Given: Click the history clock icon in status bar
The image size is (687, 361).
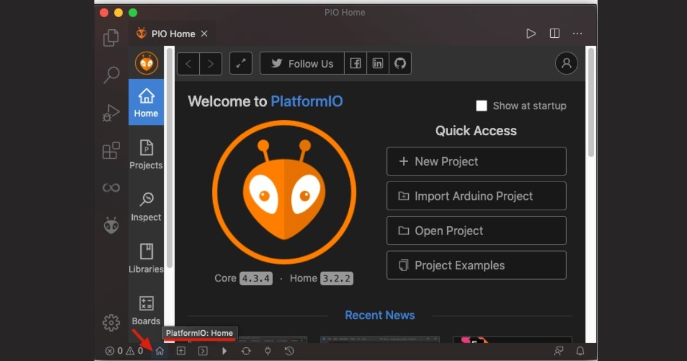Looking at the screenshot, I should (x=290, y=351).
